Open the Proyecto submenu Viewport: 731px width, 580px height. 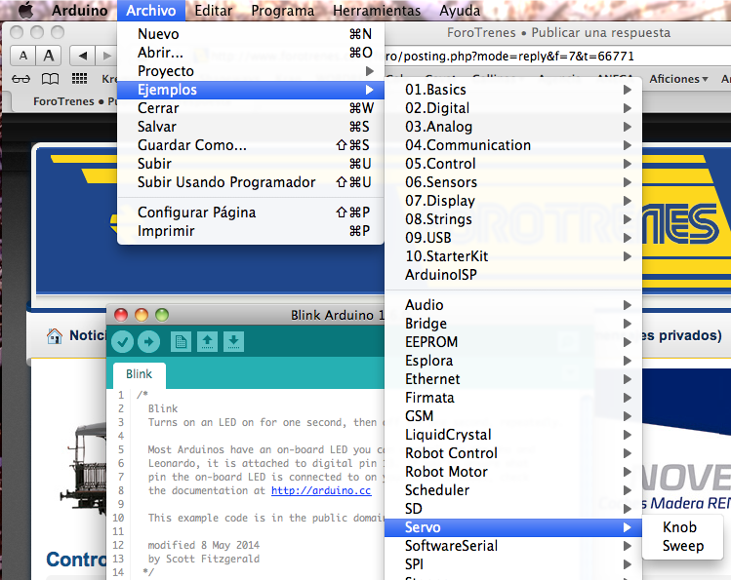pyautogui.click(x=251, y=71)
